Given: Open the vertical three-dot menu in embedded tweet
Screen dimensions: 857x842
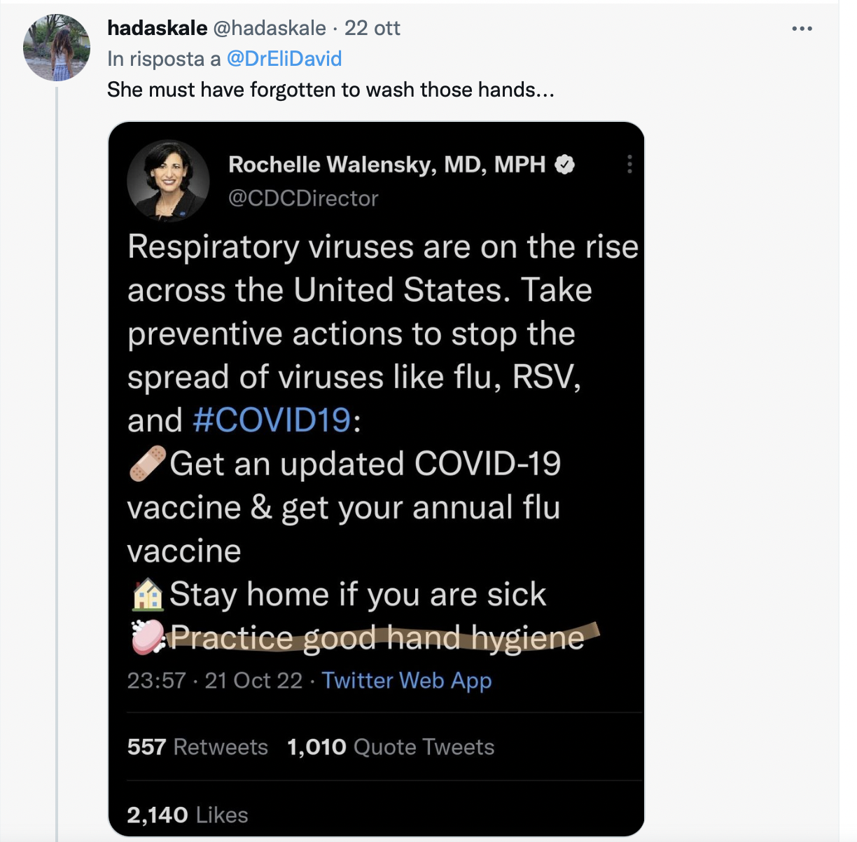Looking at the screenshot, I should [x=629, y=164].
